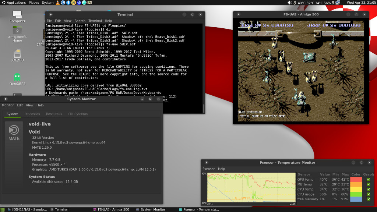Switch to Psensor taskbar button
The width and height of the screenshot is (377, 212).
(199, 209)
